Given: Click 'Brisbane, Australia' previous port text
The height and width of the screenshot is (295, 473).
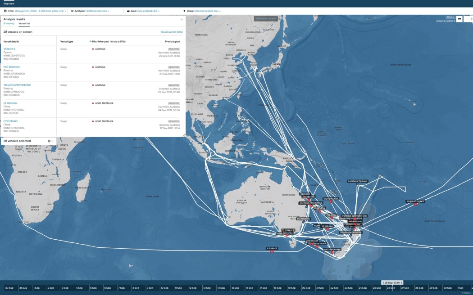Looking at the screenshot, I should point(169,89).
